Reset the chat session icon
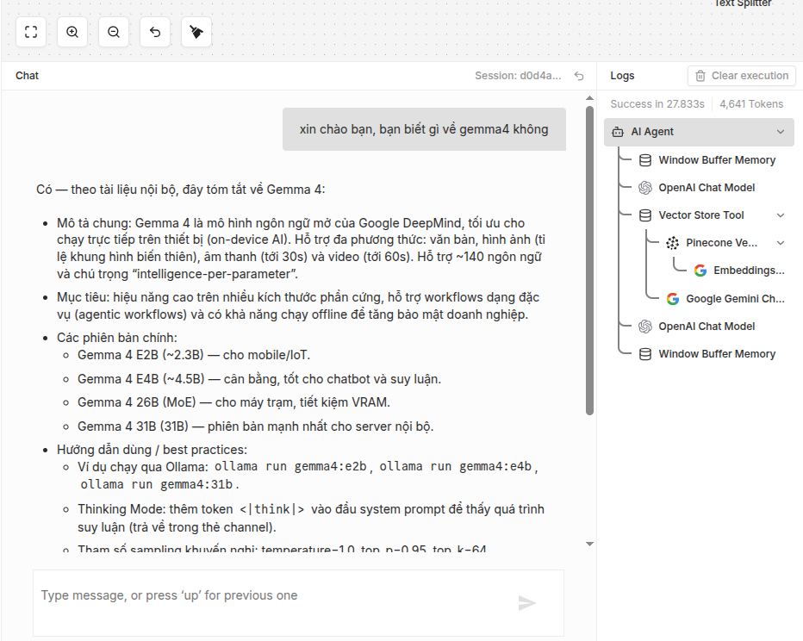 [579, 76]
